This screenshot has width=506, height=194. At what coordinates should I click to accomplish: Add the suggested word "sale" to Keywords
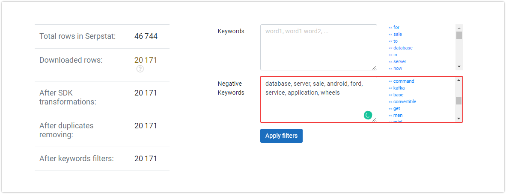[395, 35]
